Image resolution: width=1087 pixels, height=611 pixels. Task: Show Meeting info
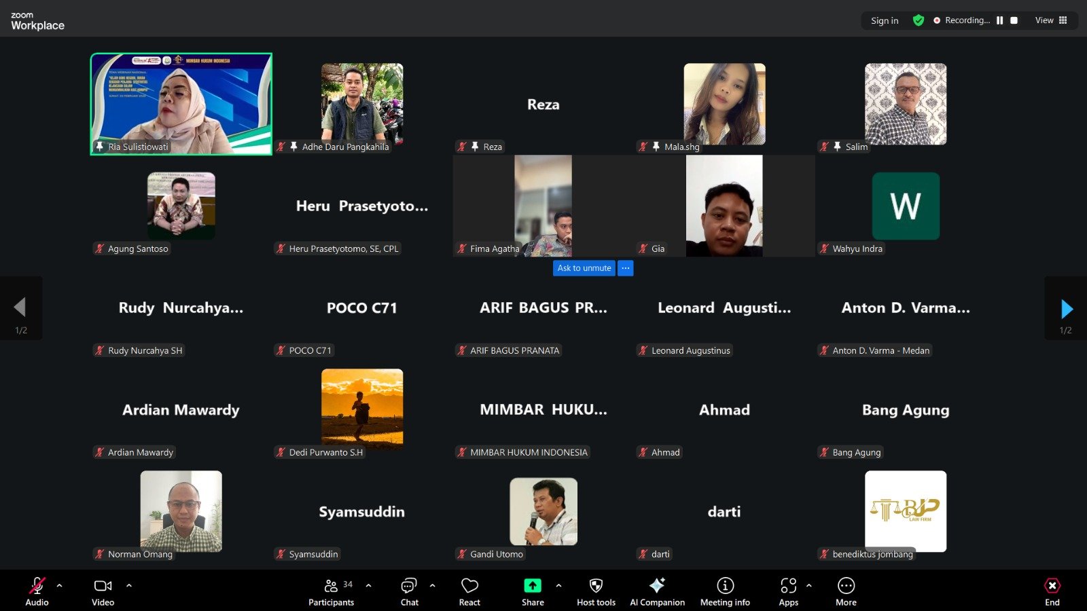coord(724,585)
